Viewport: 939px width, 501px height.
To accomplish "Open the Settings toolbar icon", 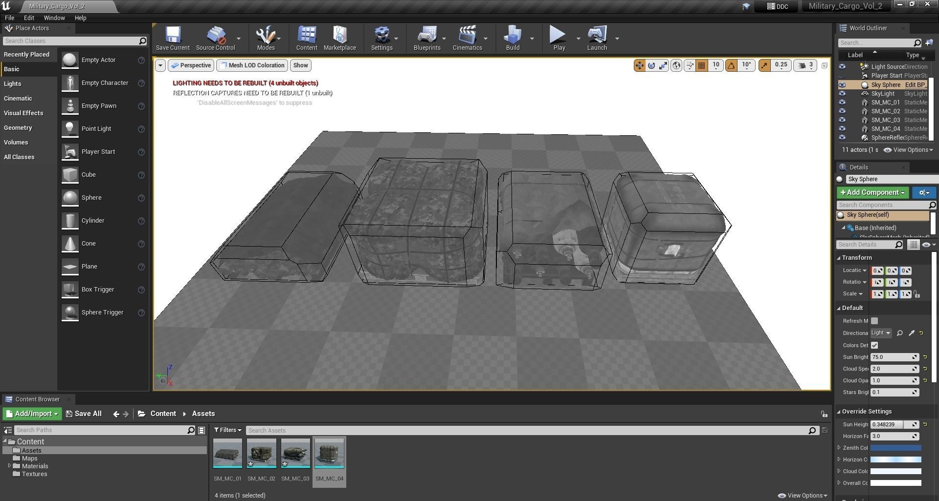I will coord(381,38).
